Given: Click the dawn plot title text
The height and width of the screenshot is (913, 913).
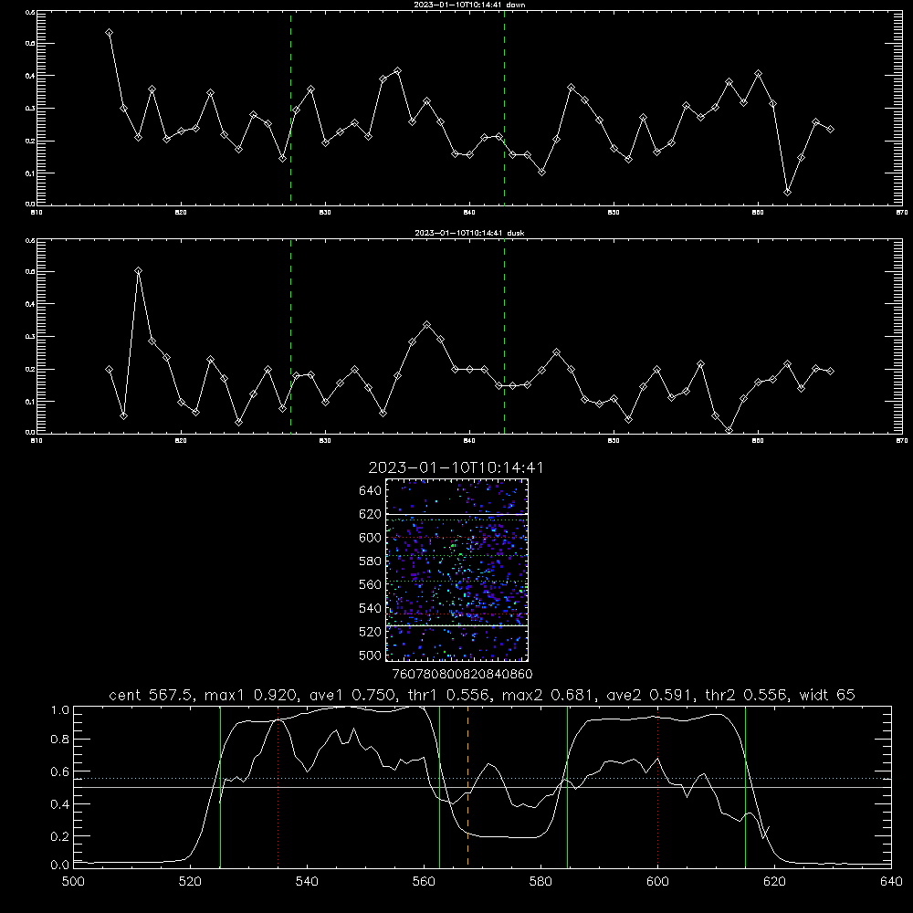Looking at the screenshot, I should (x=469, y=5).
